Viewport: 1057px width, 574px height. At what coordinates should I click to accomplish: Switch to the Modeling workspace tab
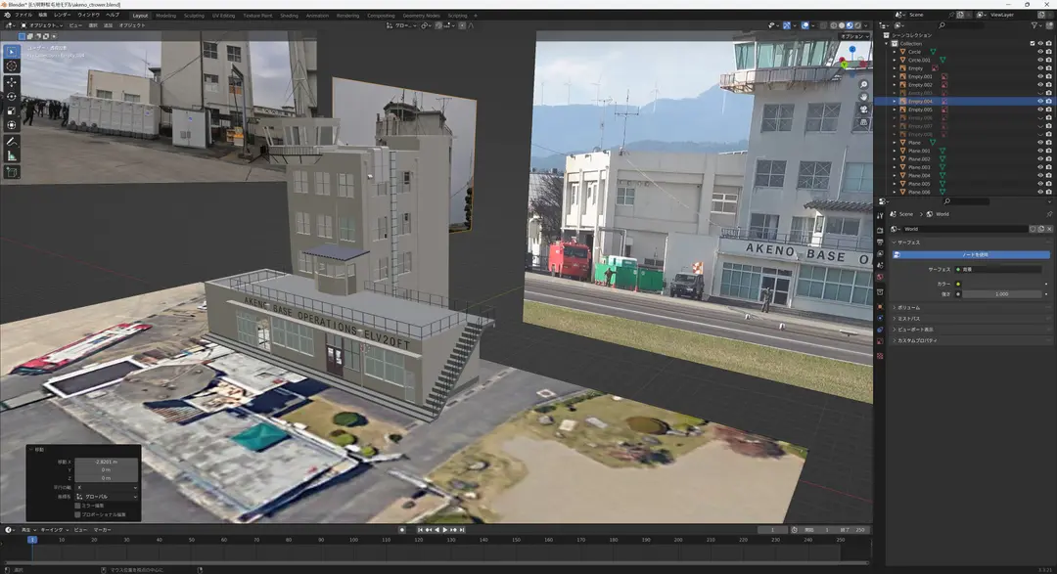click(165, 16)
